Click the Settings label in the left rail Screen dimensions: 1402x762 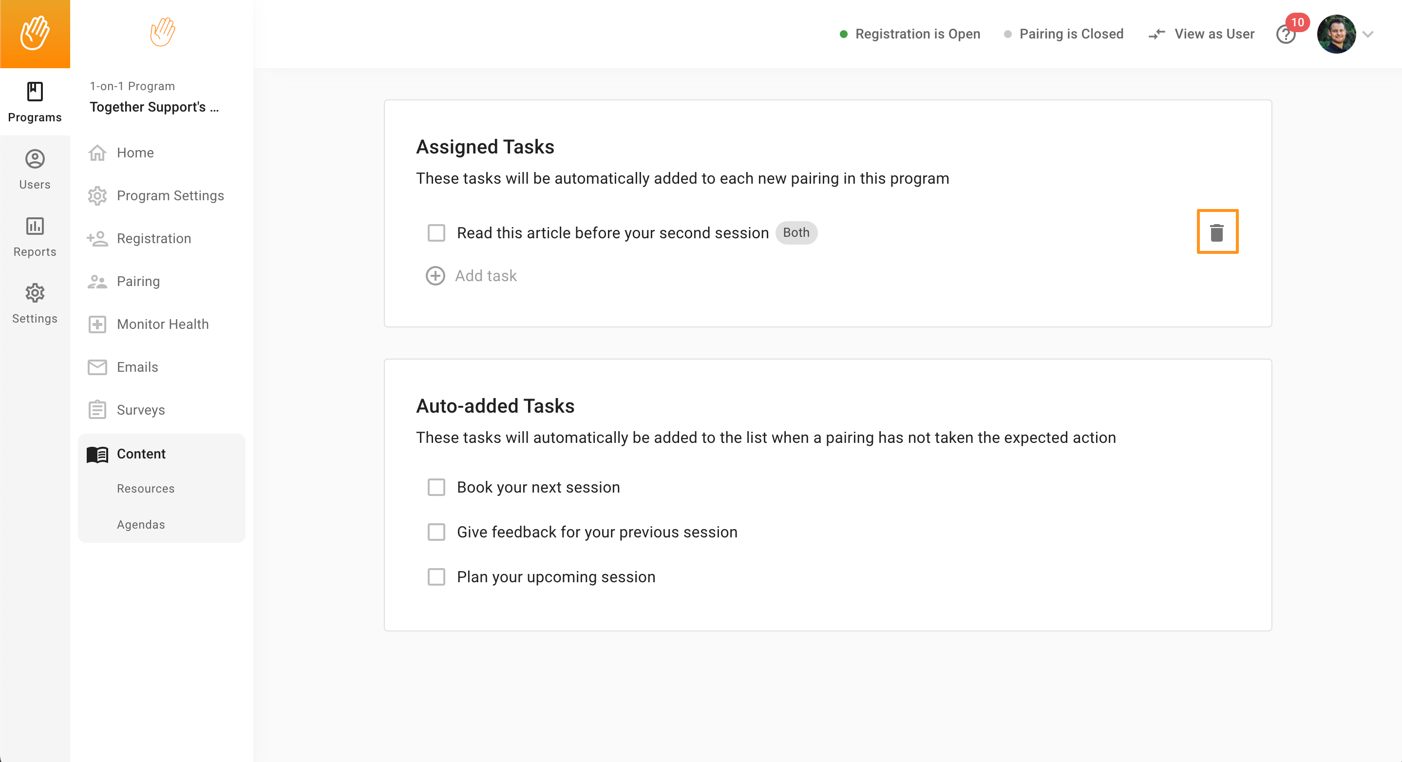35,319
